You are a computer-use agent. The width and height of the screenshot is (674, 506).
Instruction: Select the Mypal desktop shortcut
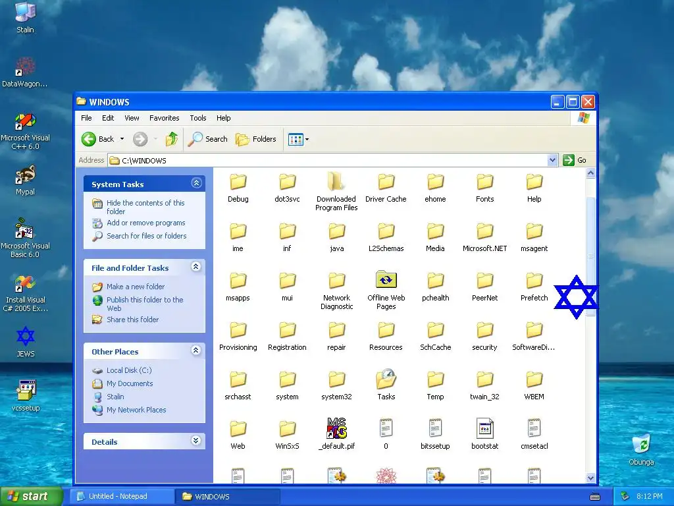point(25,181)
